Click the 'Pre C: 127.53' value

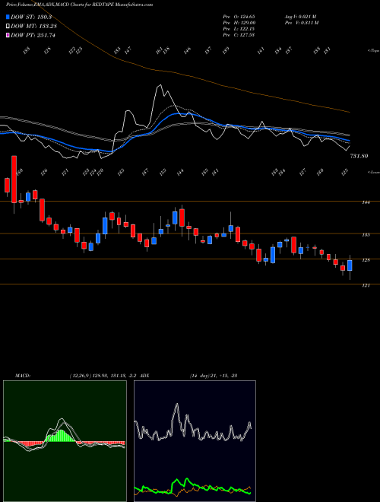(x=239, y=35)
